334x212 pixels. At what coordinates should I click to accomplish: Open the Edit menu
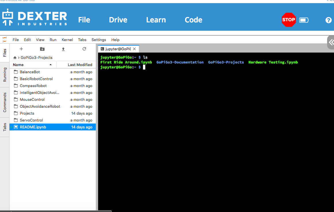tap(27, 40)
